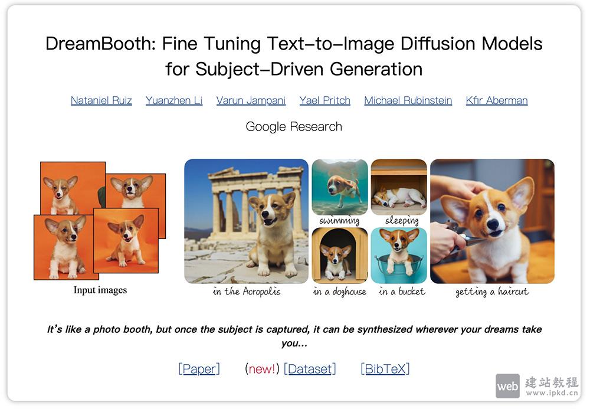Select the swimming corgi thumbnail
Viewport: 590px width, 409px height.
[339, 186]
